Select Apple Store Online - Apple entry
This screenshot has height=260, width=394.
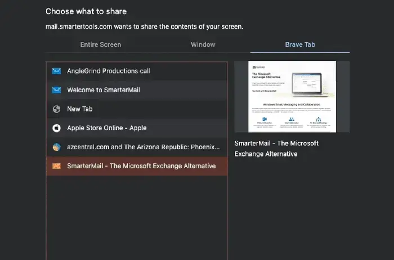(x=137, y=128)
